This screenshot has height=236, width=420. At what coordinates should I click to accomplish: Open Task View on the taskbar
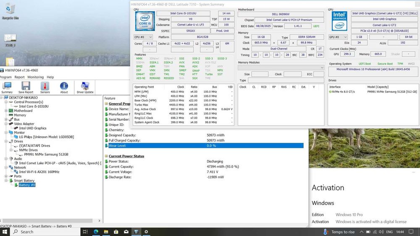(85, 232)
